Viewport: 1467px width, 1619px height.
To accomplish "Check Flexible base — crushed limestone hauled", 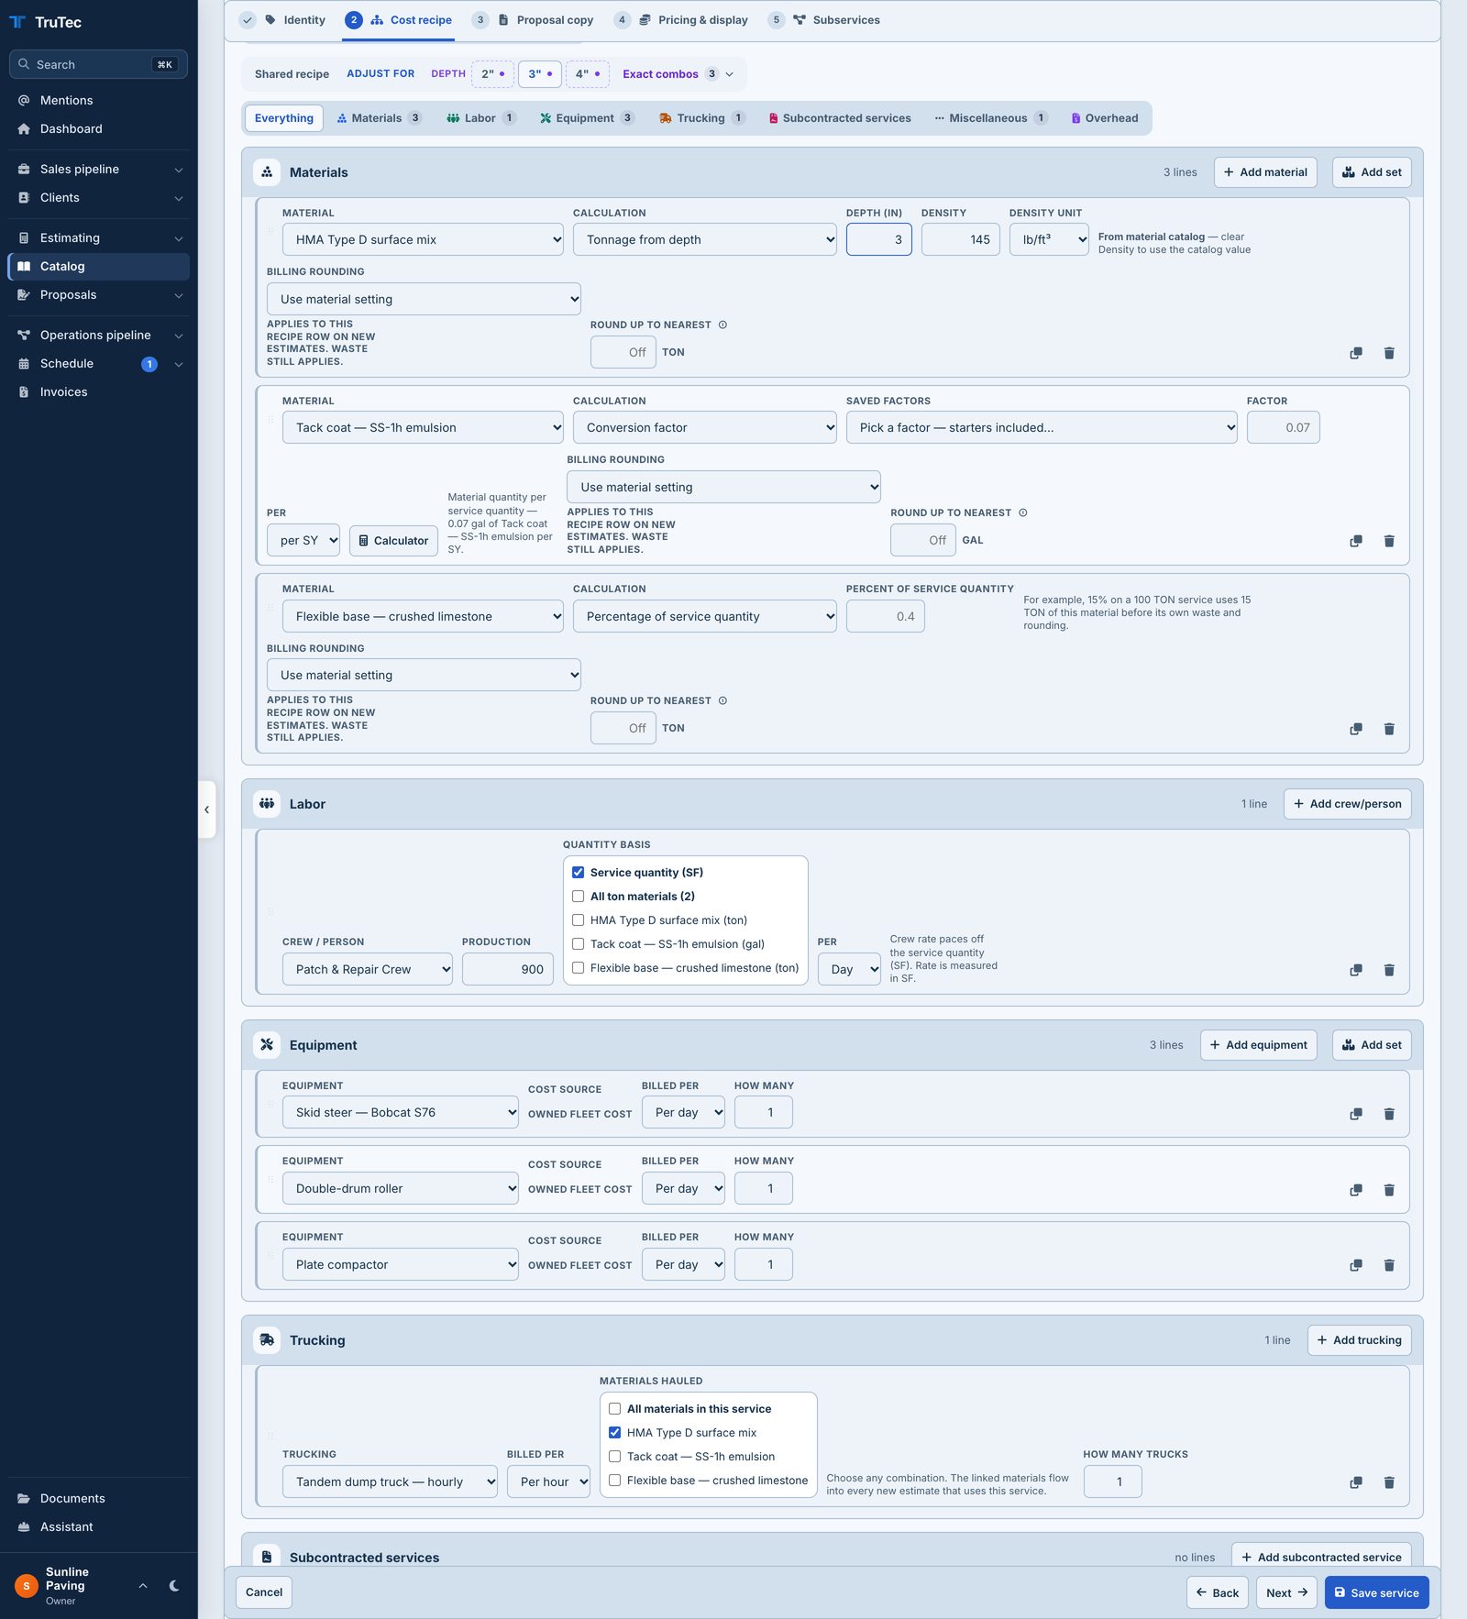I will tap(614, 1481).
